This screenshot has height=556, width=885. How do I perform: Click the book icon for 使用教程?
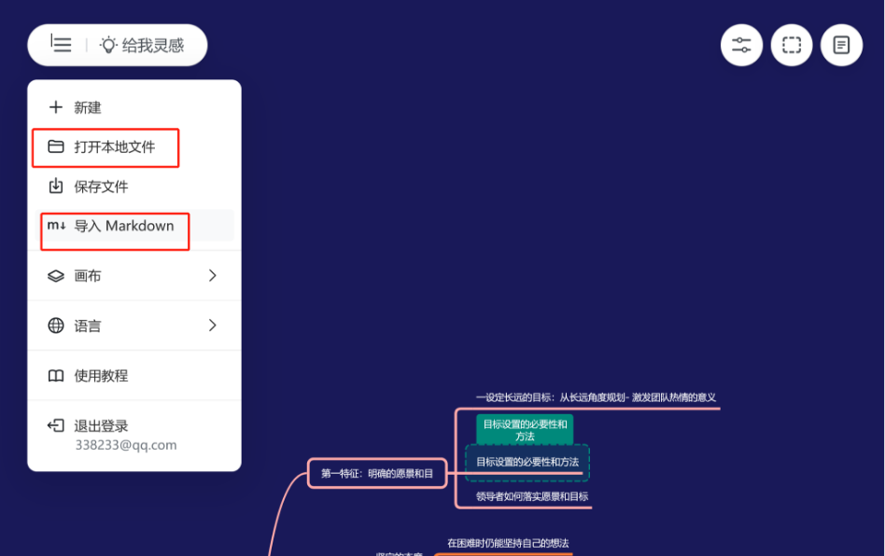[56, 376]
